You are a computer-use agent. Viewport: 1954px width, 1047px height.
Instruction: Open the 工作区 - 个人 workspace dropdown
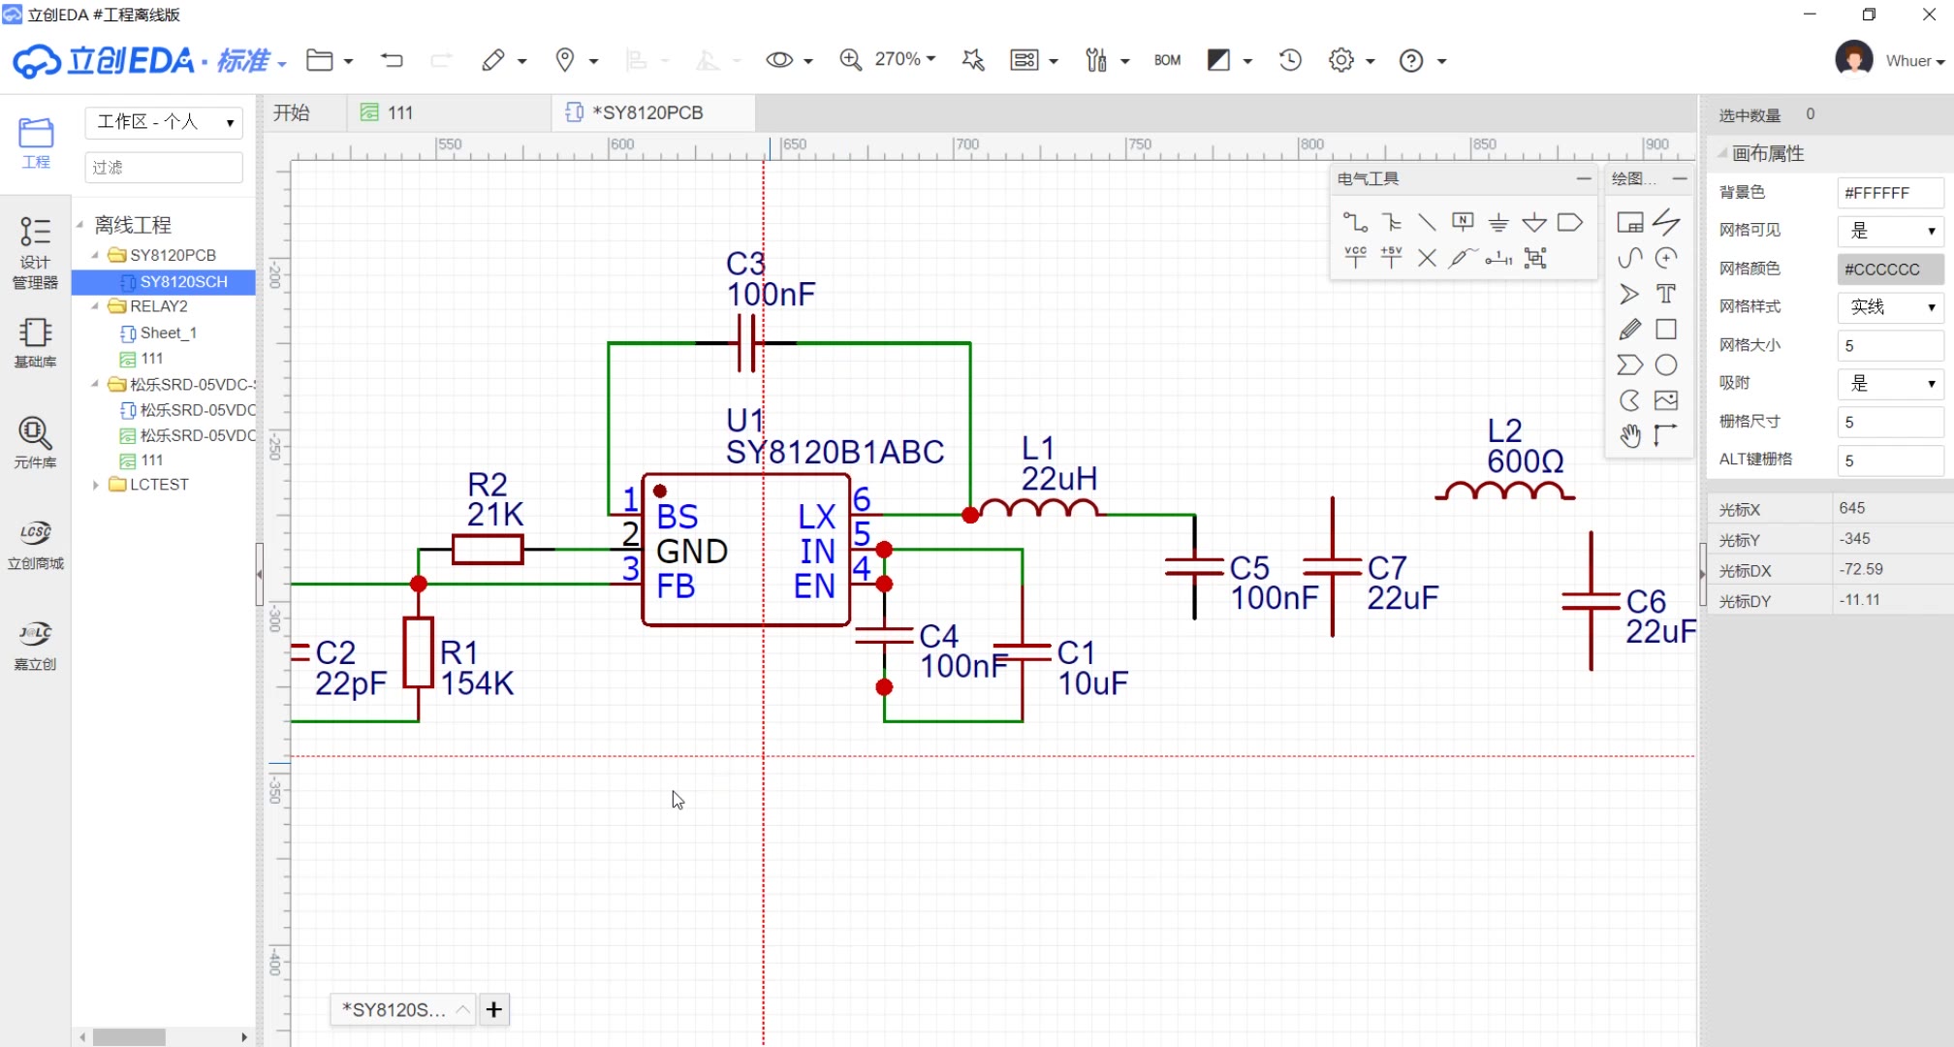(164, 122)
